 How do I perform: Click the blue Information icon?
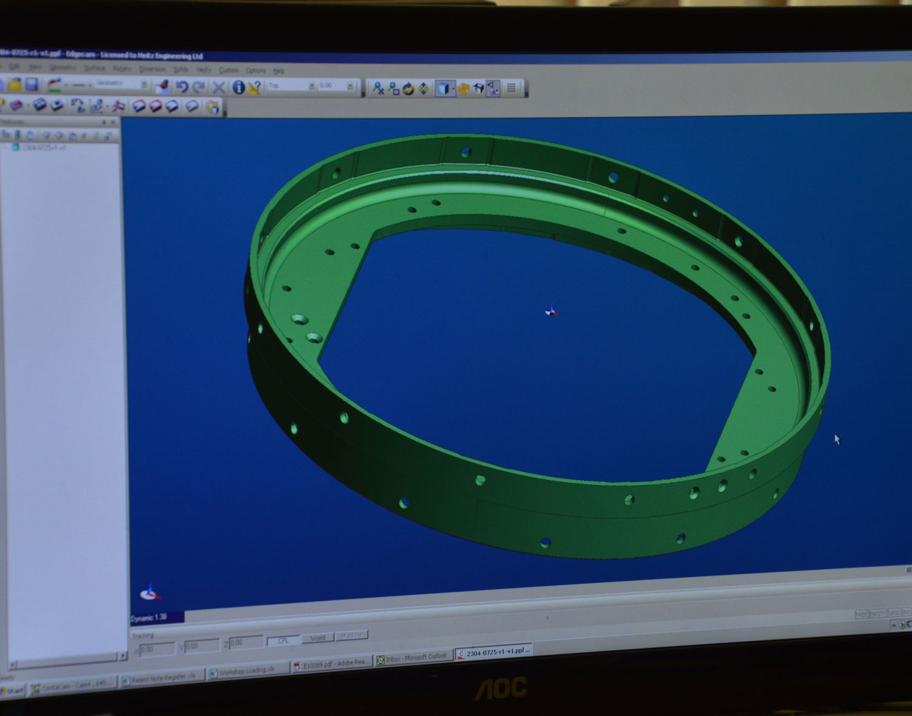pos(238,88)
